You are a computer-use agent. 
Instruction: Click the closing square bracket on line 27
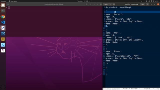[106, 67]
